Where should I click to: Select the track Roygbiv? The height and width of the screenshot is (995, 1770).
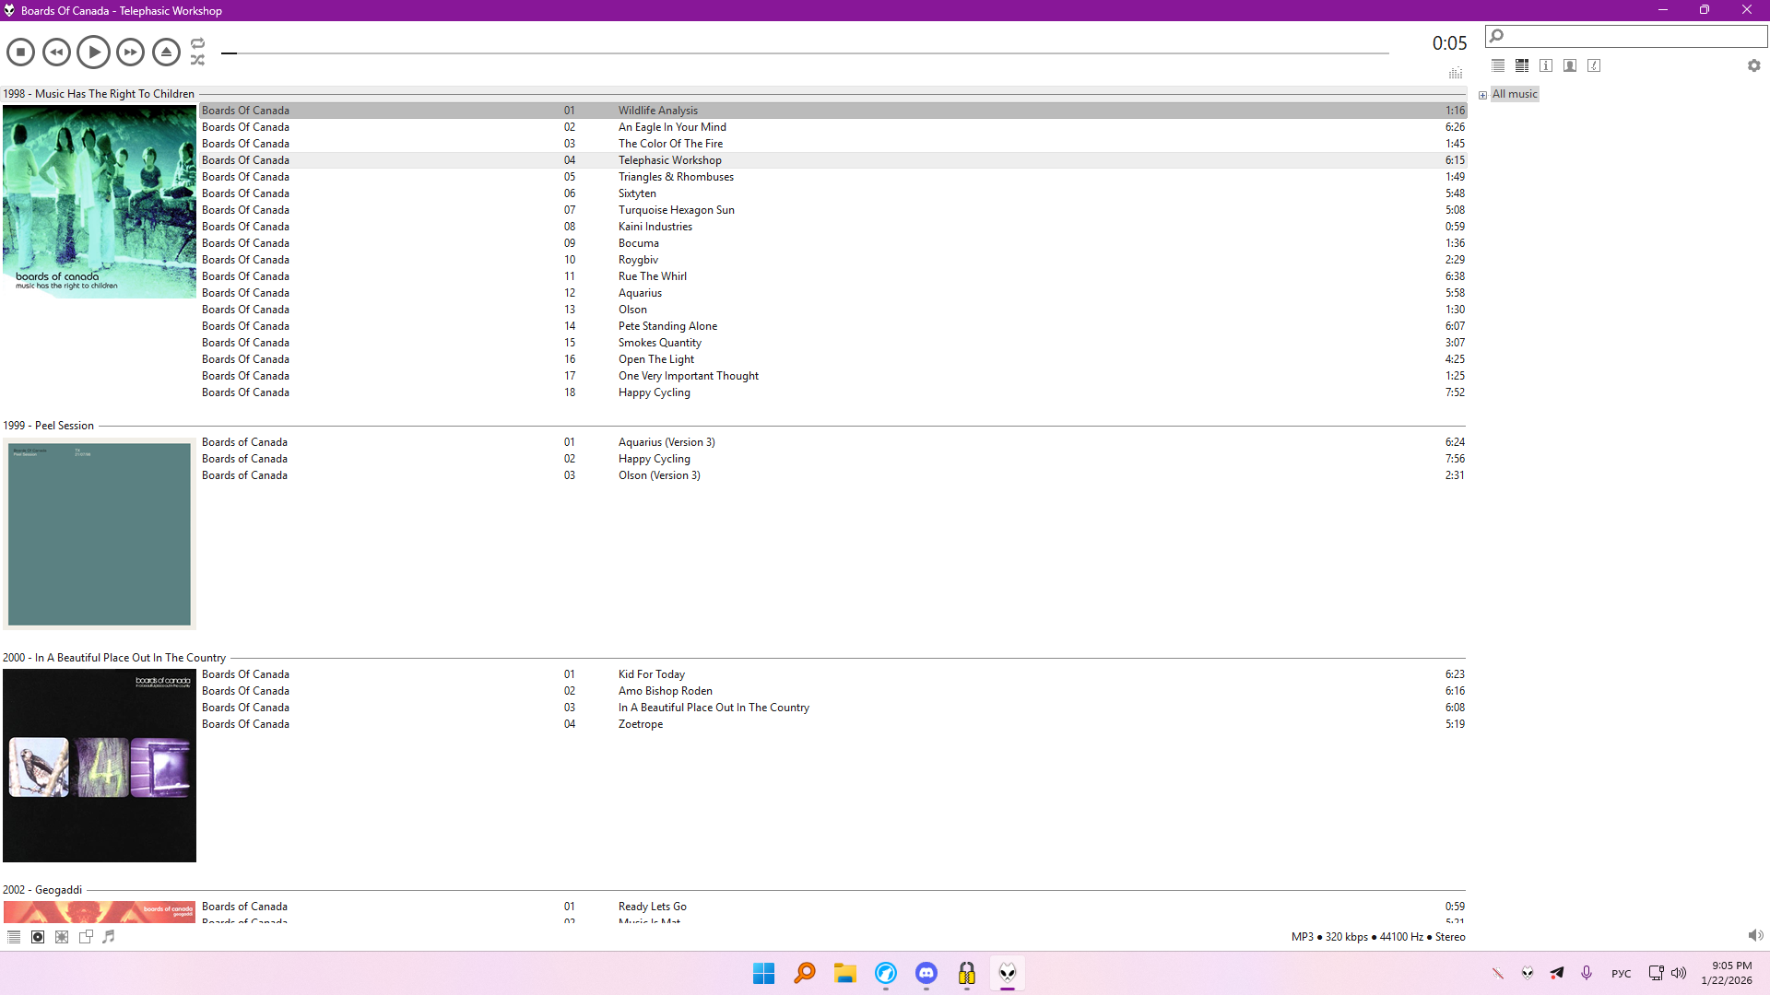(x=638, y=260)
